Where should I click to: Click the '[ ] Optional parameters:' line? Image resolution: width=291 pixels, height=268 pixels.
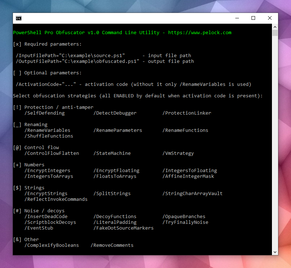(47, 73)
